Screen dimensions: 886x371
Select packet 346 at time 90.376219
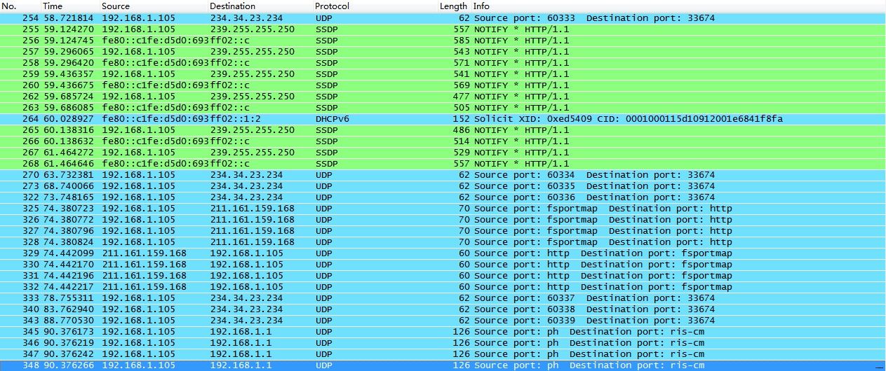443,343
